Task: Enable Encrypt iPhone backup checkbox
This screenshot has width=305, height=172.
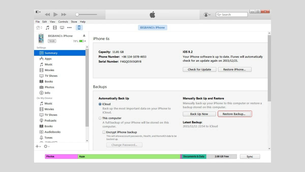Action: [x=104, y=132]
